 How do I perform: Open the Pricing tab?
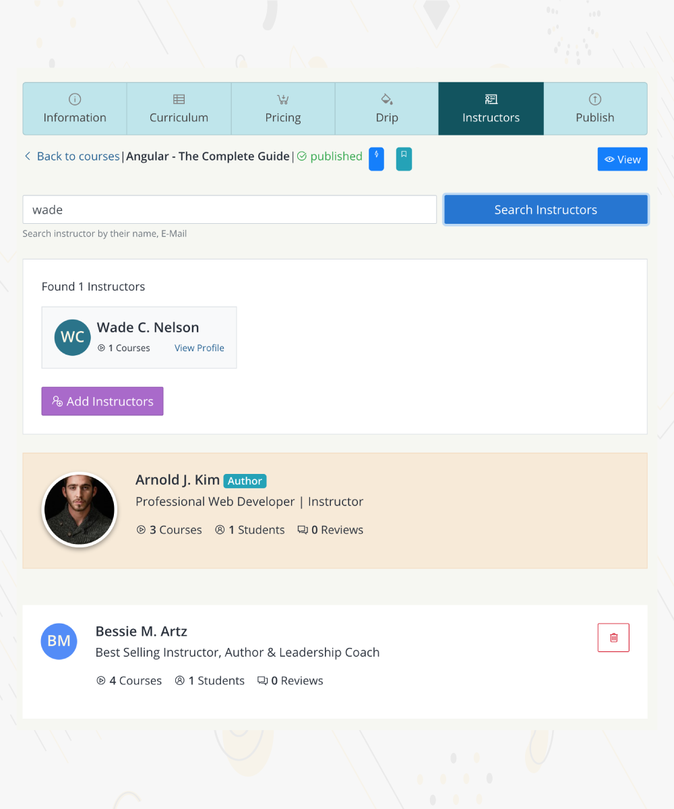tap(283, 109)
